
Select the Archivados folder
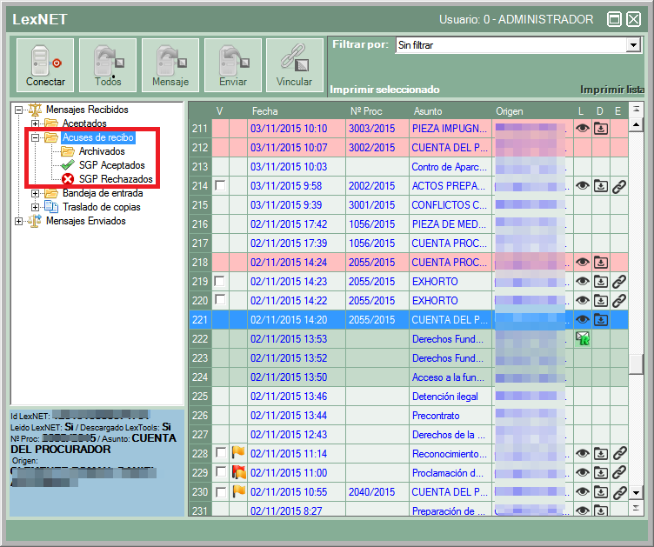[102, 151]
